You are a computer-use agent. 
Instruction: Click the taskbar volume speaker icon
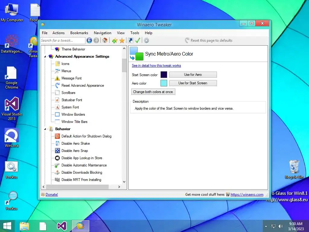click(x=281, y=226)
